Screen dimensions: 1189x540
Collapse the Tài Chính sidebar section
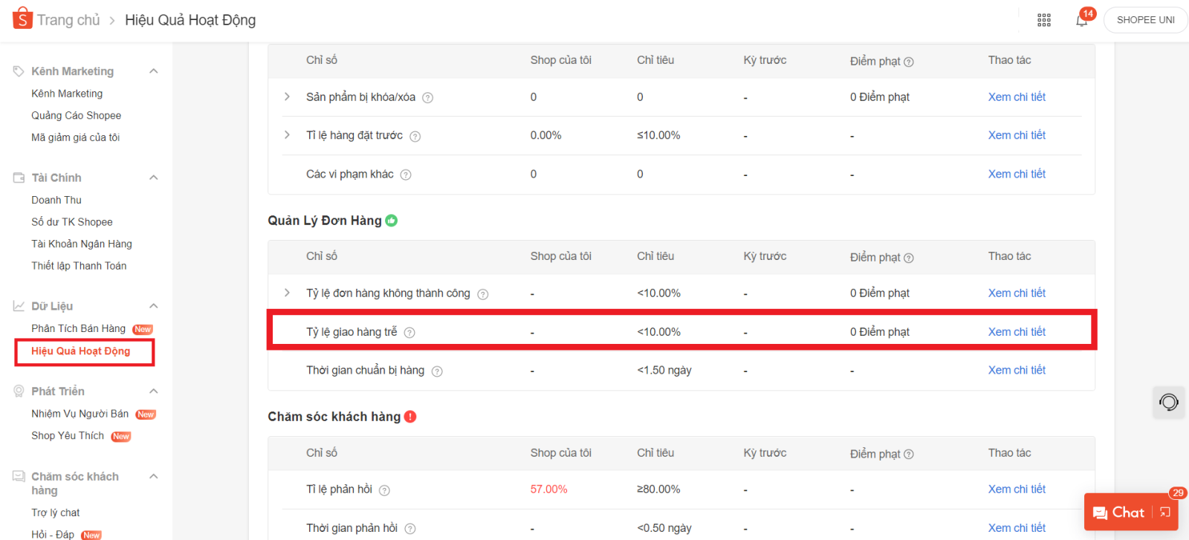click(154, 178)
